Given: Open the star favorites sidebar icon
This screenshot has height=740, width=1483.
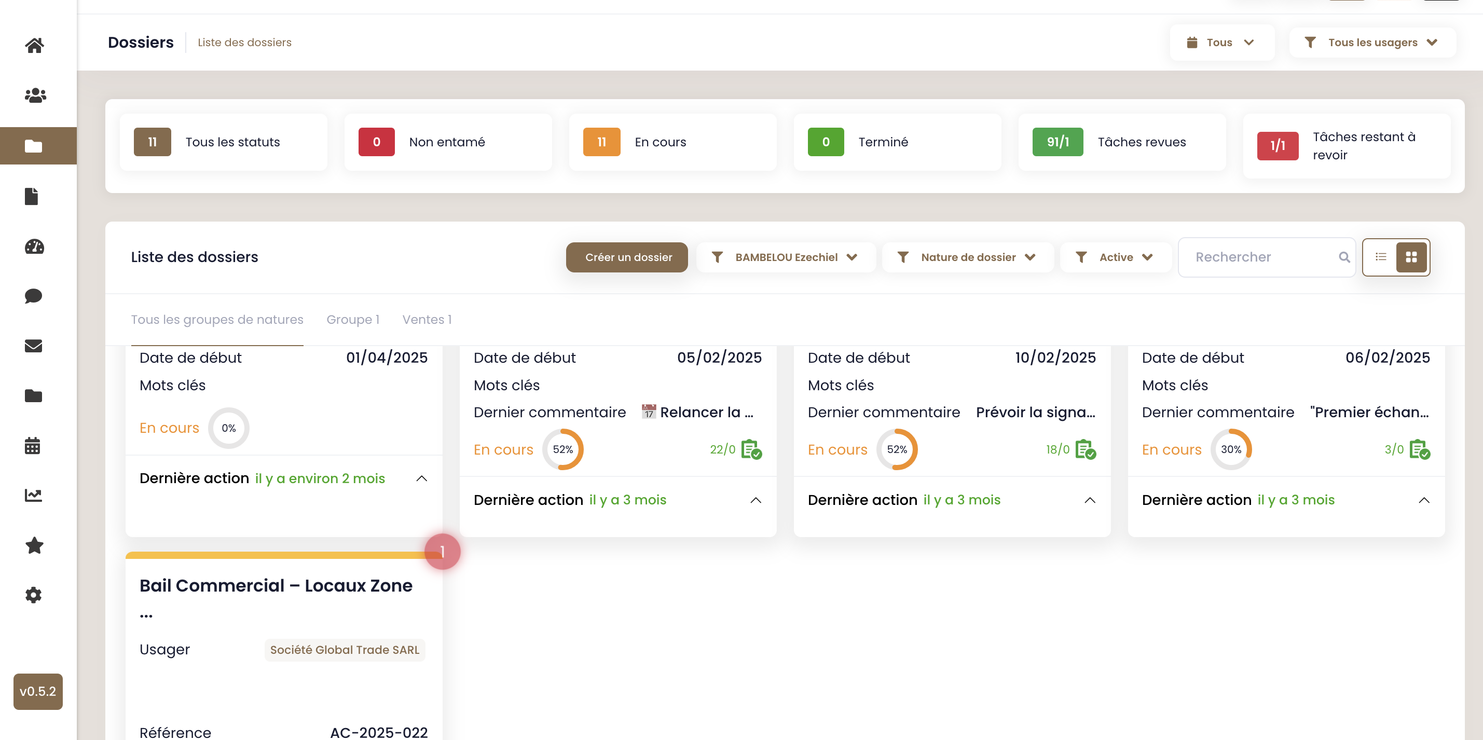Looking at the screenshot, I should click(x=35, y=545).
